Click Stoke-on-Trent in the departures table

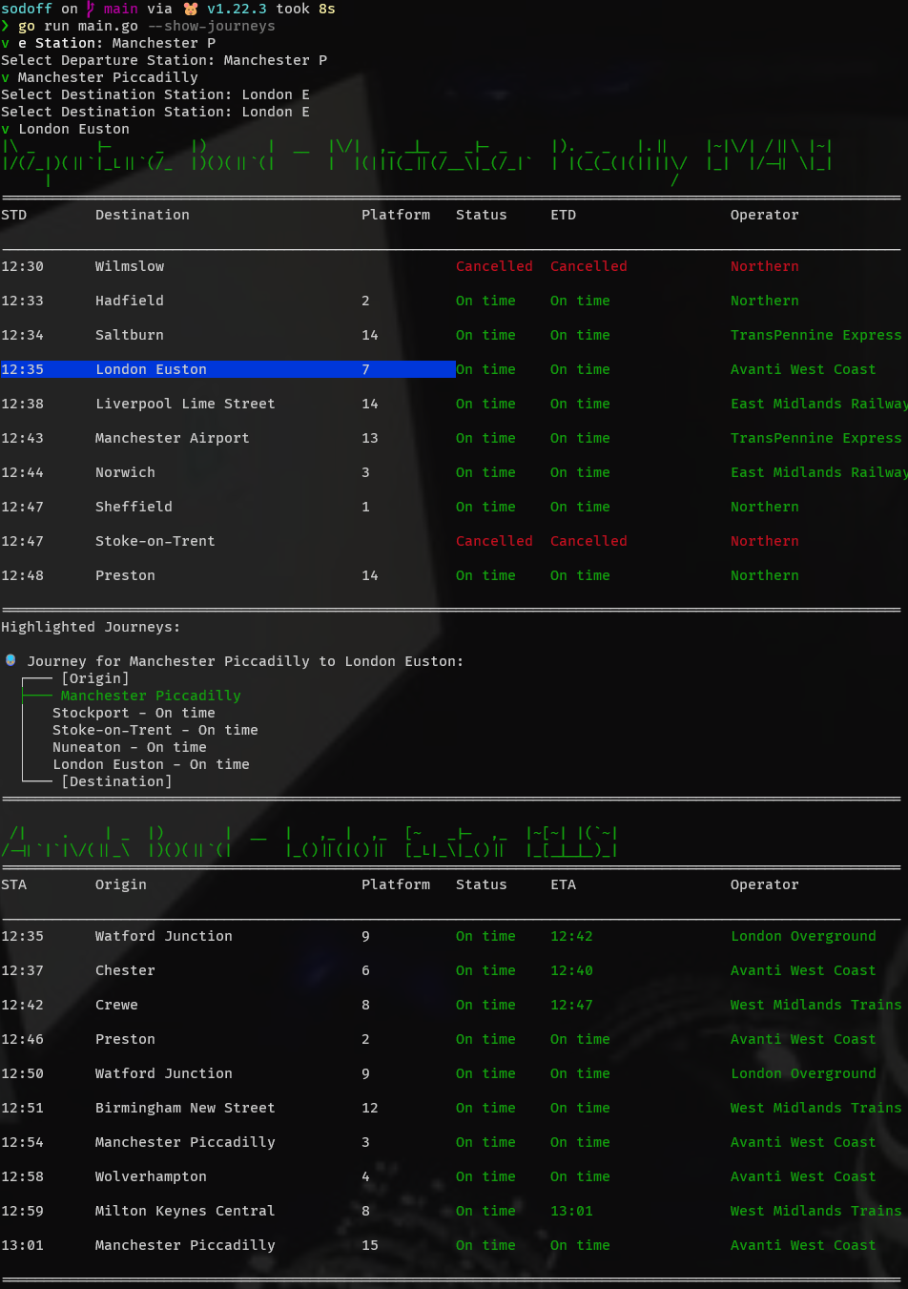(155, 541)
